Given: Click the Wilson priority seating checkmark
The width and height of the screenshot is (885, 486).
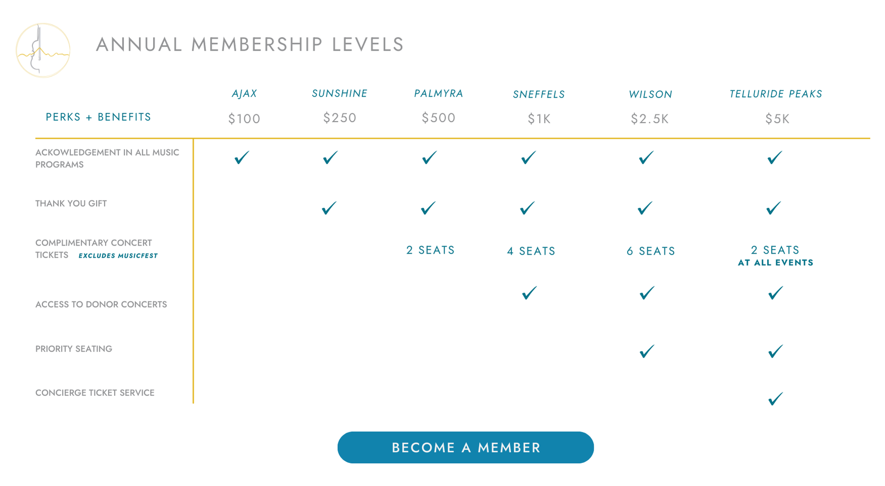Looking at the screenshot, I should click(x=647, y=351).
